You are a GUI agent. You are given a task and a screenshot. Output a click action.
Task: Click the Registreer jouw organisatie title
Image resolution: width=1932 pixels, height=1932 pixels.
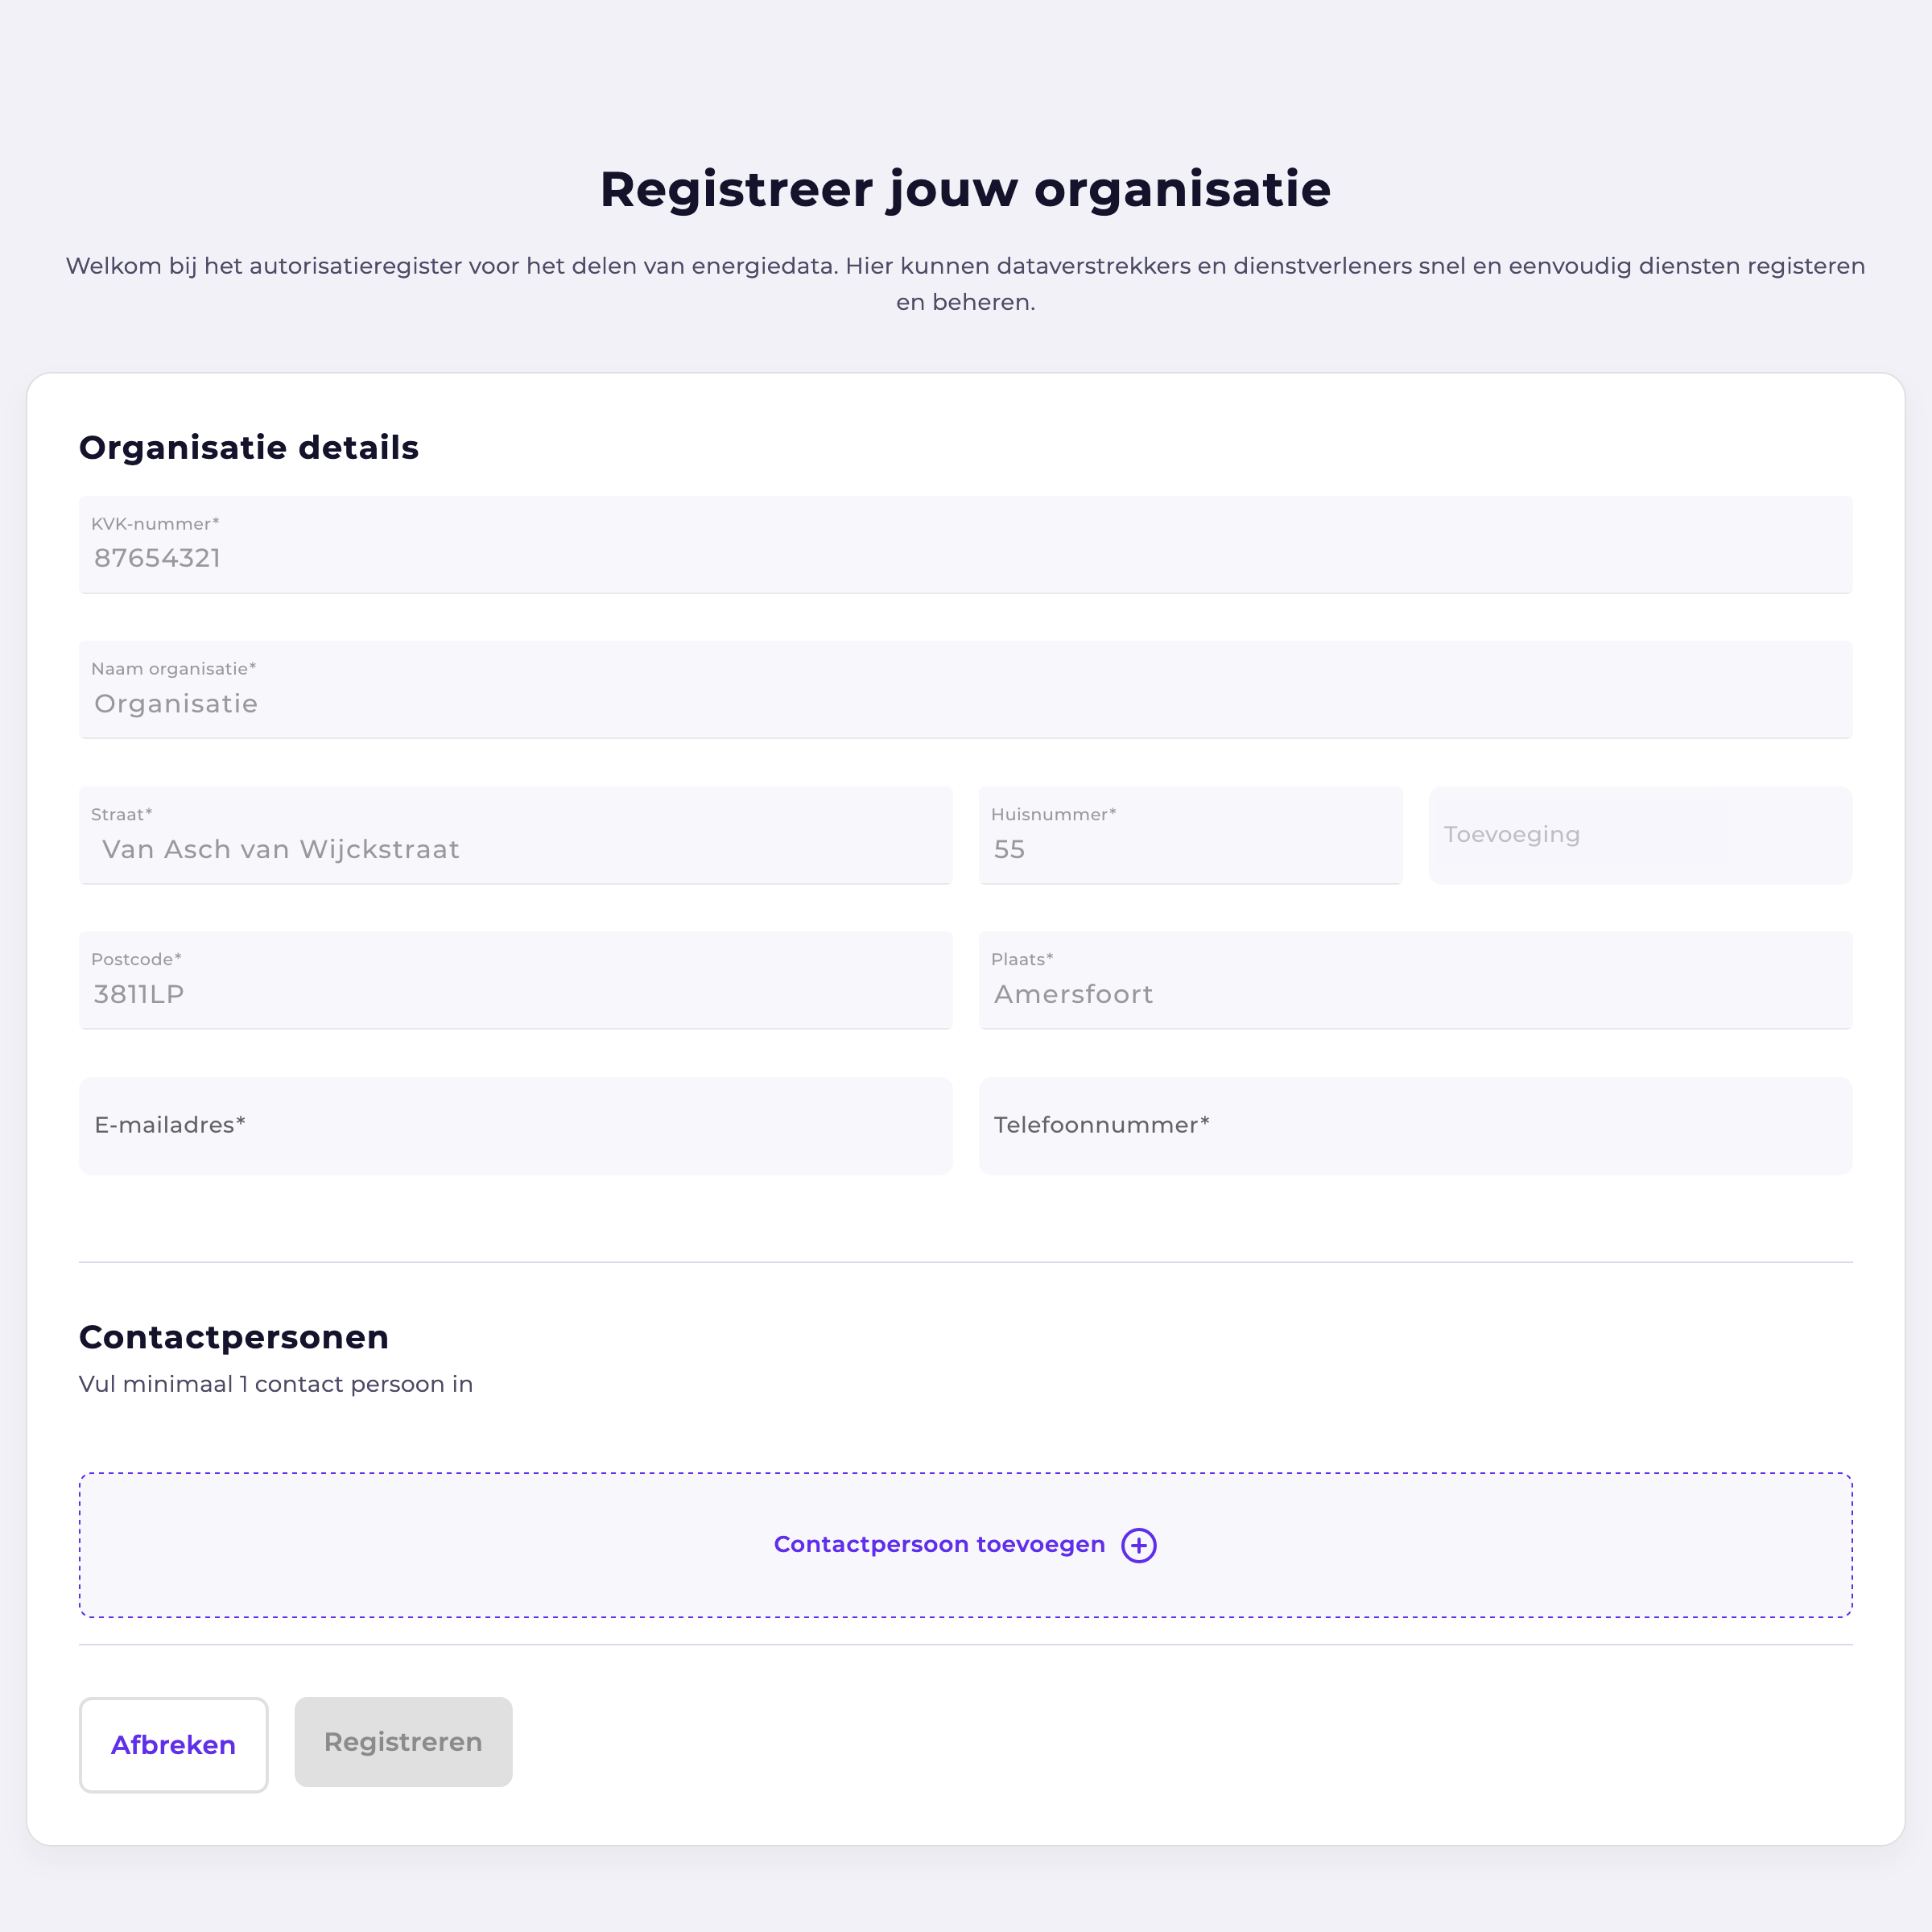[965, 189]
